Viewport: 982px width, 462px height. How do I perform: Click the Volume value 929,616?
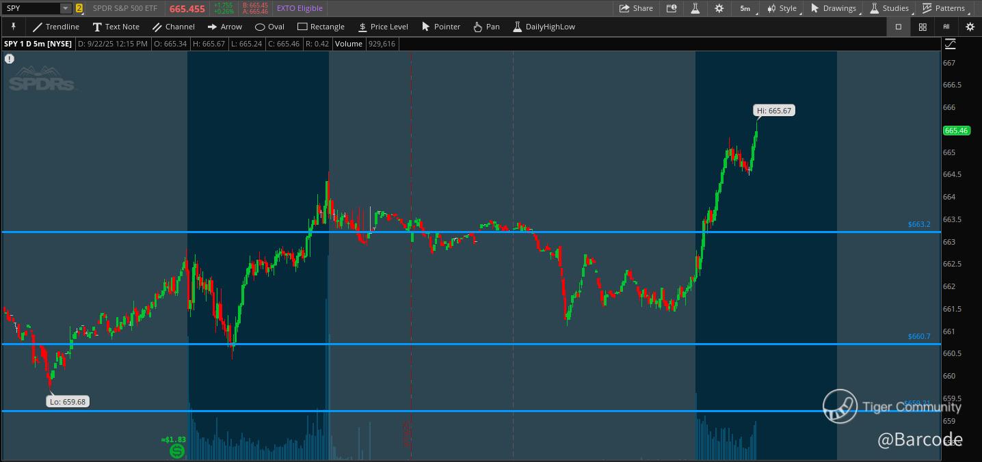click(x=382, y=44)
